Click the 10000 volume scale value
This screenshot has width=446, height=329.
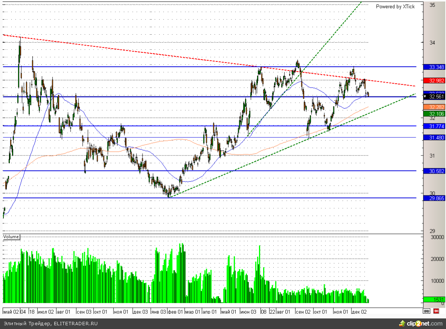(x=437, y=281)
